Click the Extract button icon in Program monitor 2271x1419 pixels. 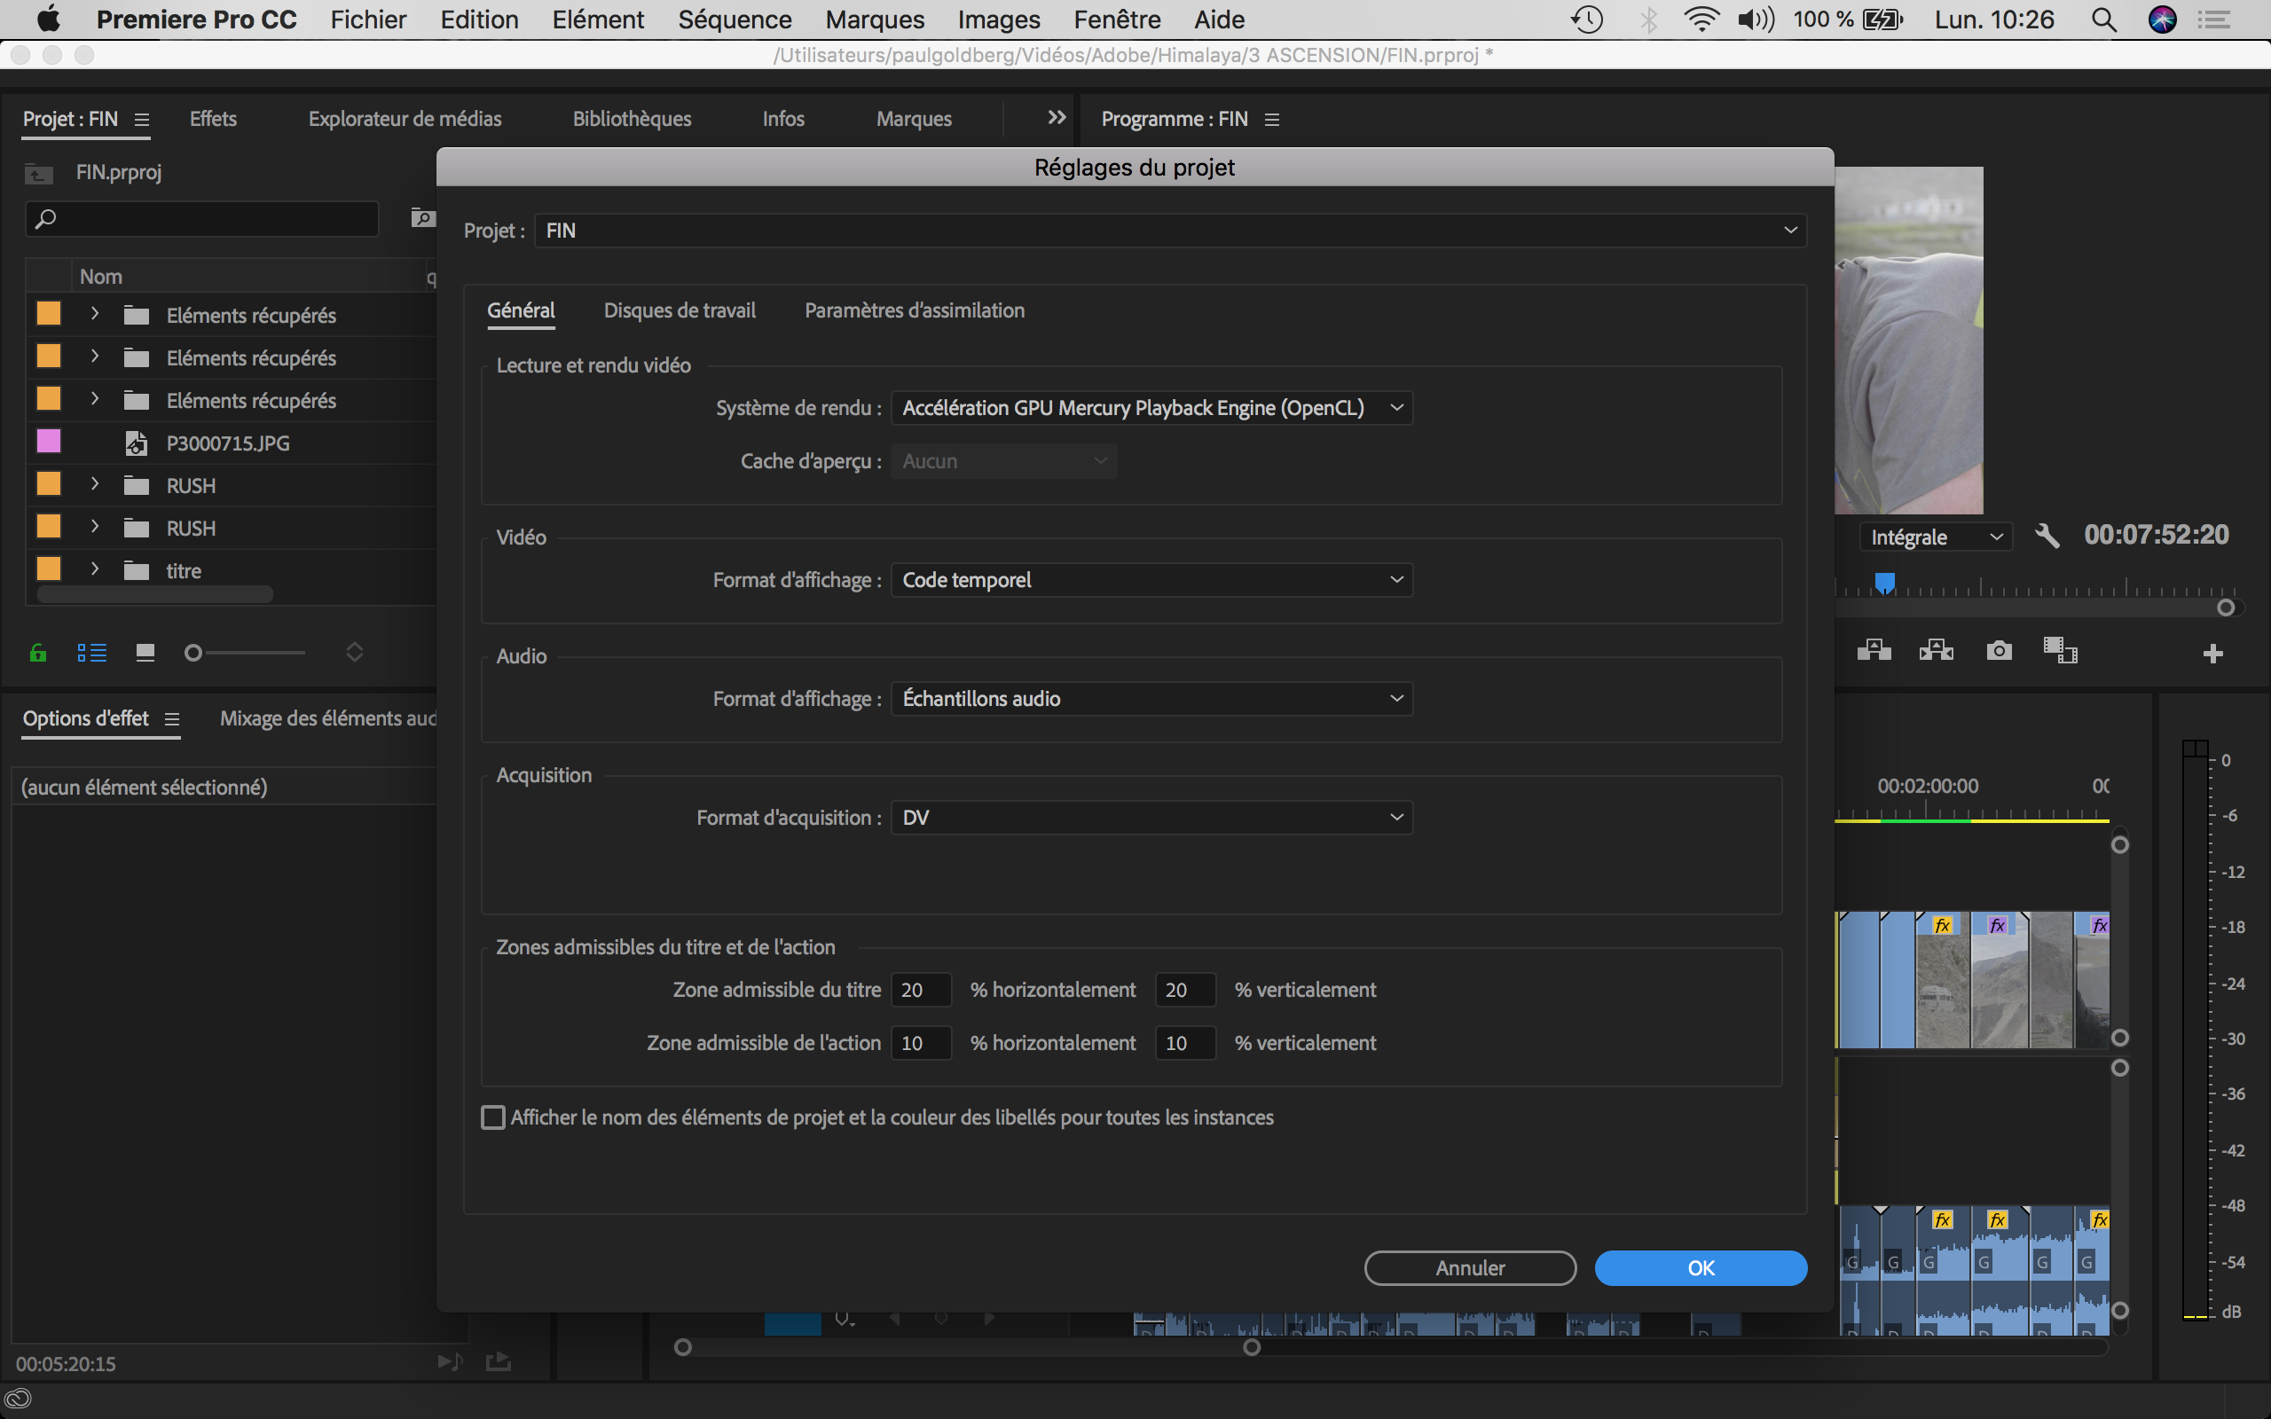click(1935, 650)
